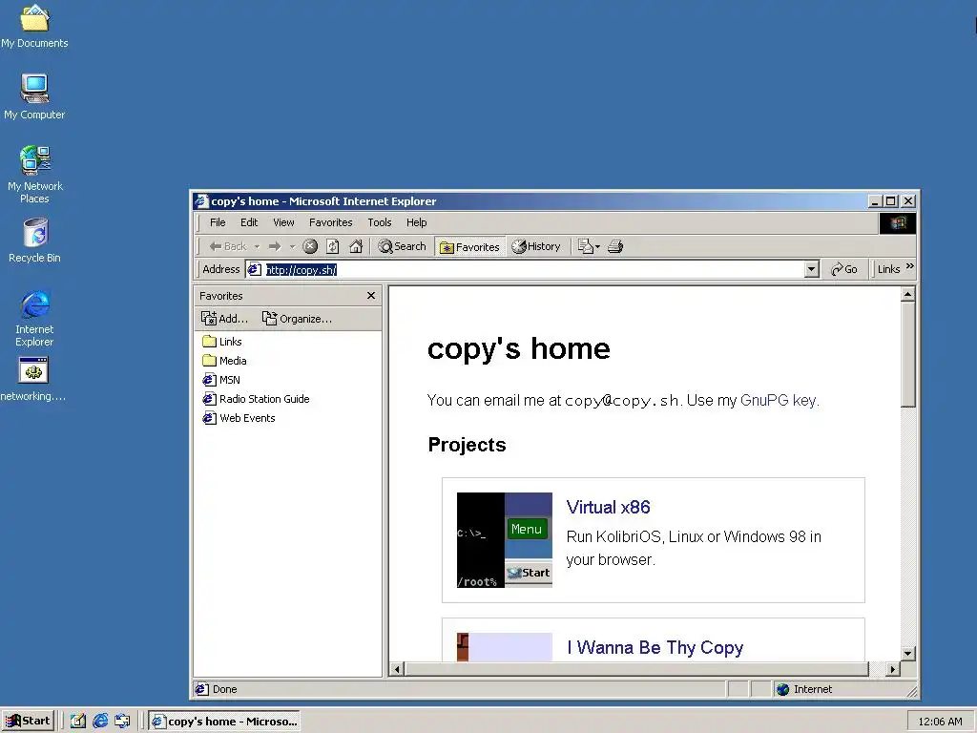Click the Done status bar text
Screen dimensions: 977x733
coord(225,689)
